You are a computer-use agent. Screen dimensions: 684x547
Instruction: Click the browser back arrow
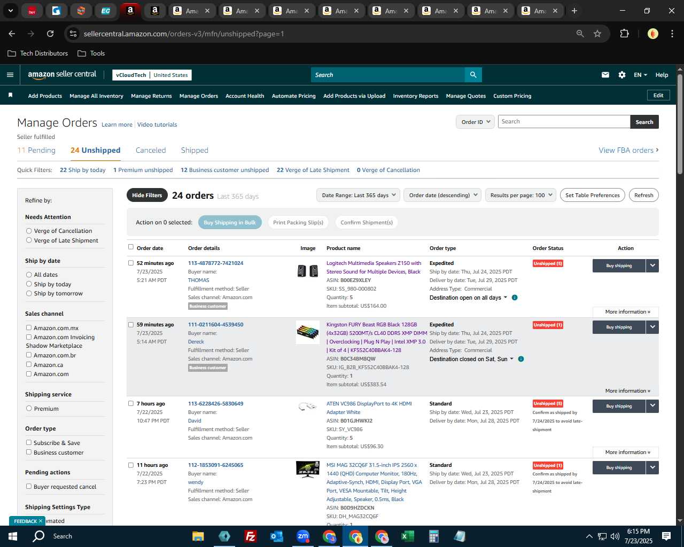(12, 34)
